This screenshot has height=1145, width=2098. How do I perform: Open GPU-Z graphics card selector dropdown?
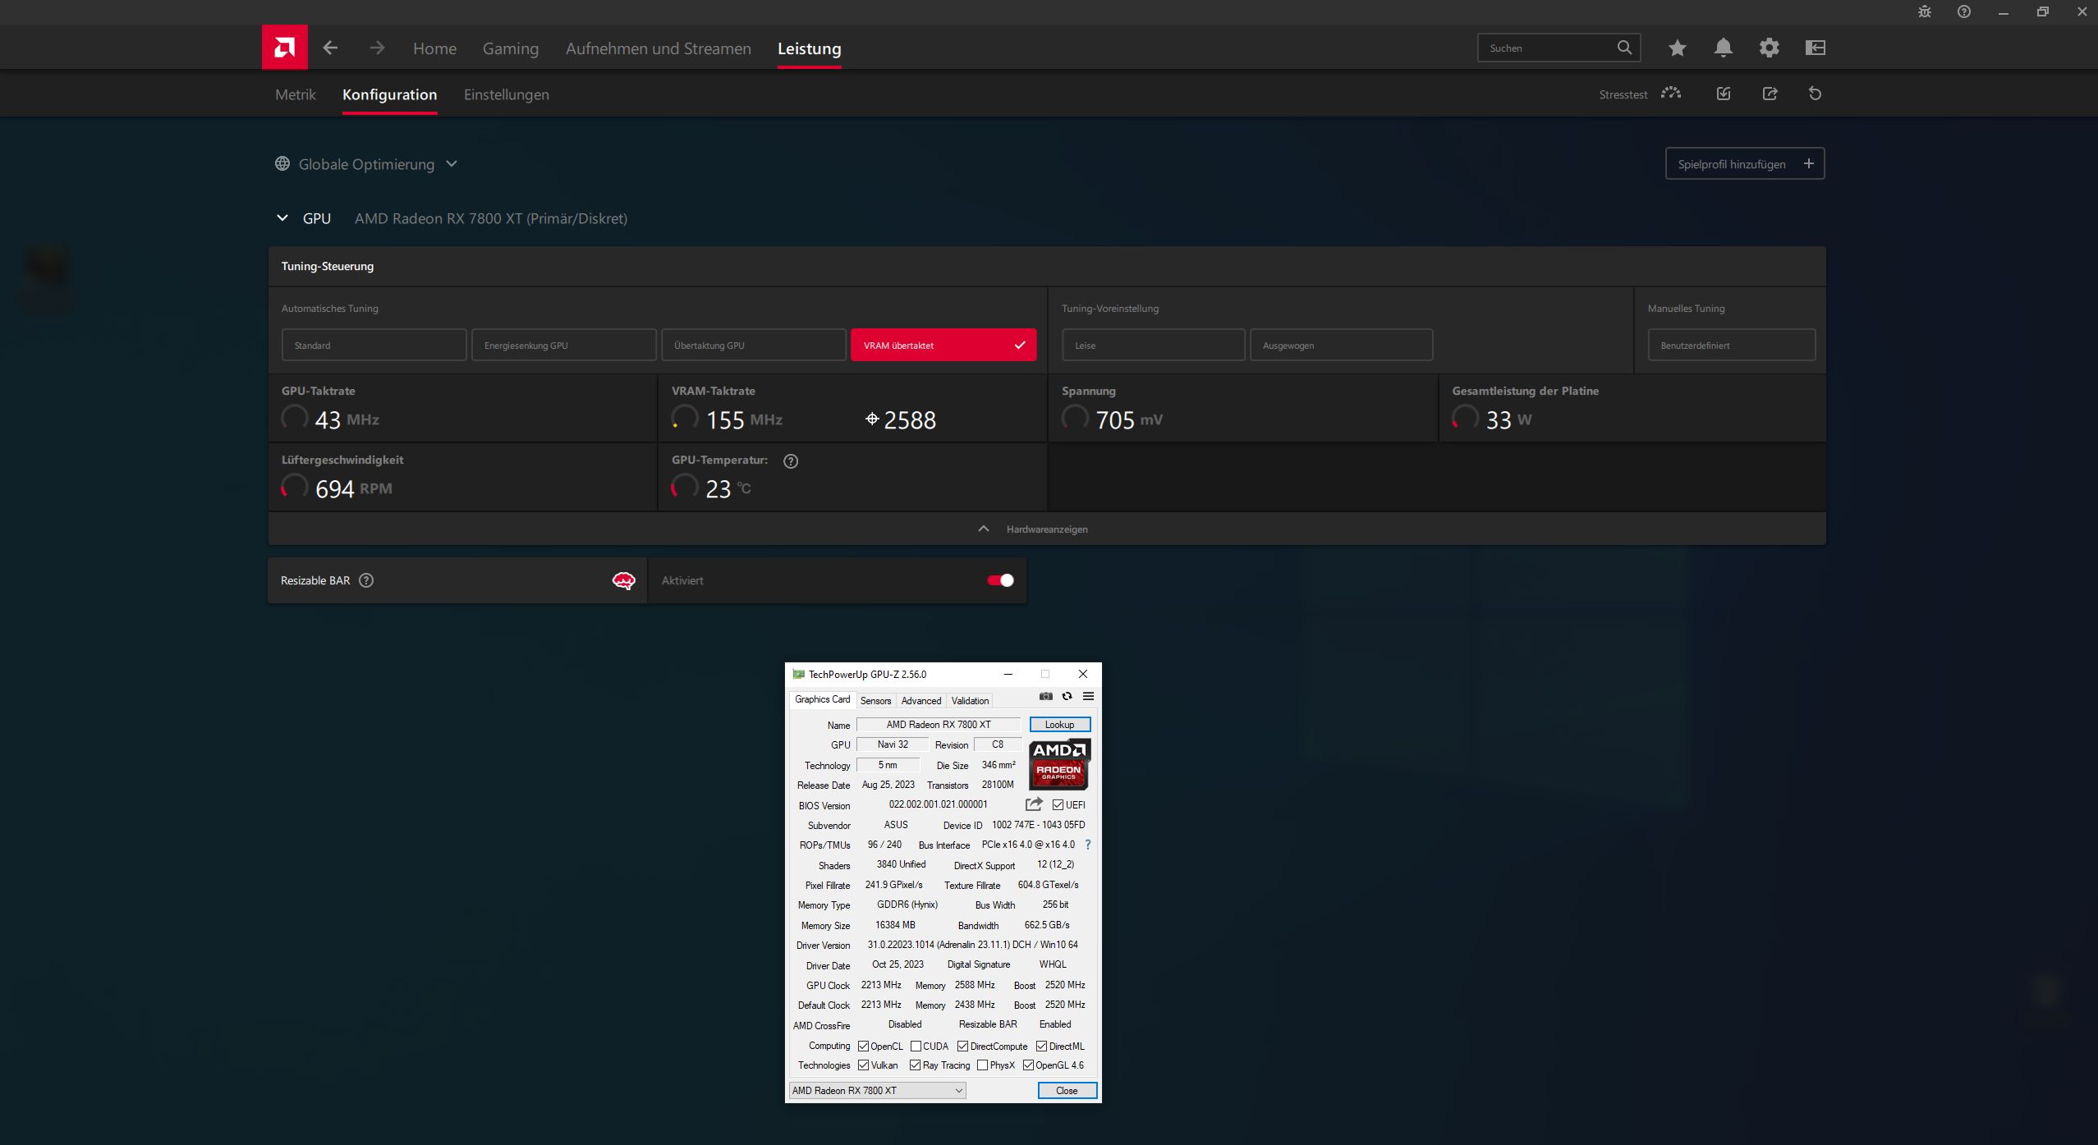click(877, 1090)
